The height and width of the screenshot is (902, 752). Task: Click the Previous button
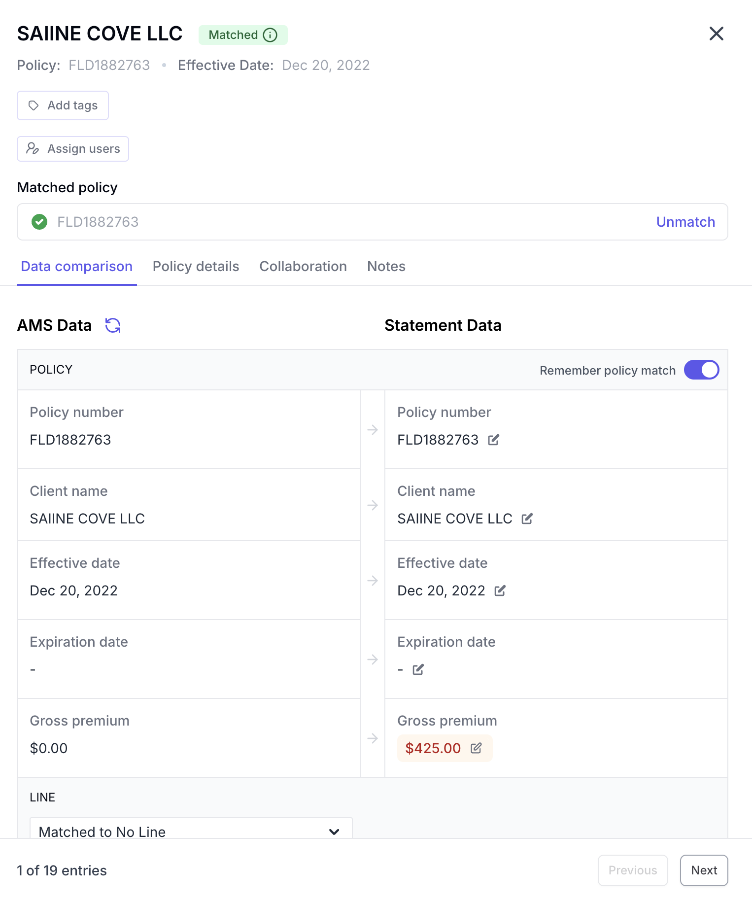(633, 870)
